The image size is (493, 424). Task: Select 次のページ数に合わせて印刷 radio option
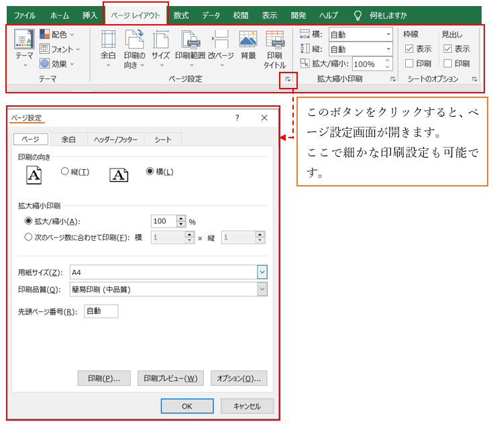coord(28,237)
